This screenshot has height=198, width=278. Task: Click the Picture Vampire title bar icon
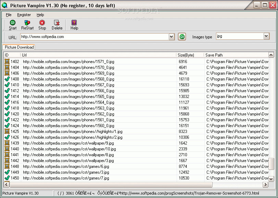click(x=4, y=5)
